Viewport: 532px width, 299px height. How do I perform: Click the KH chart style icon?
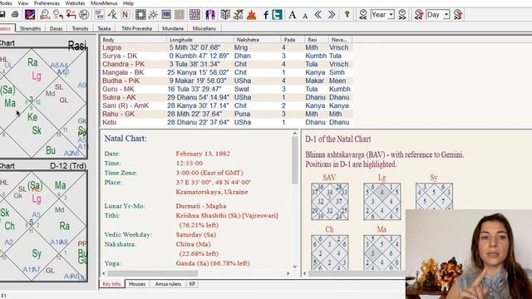click(99, 15)
